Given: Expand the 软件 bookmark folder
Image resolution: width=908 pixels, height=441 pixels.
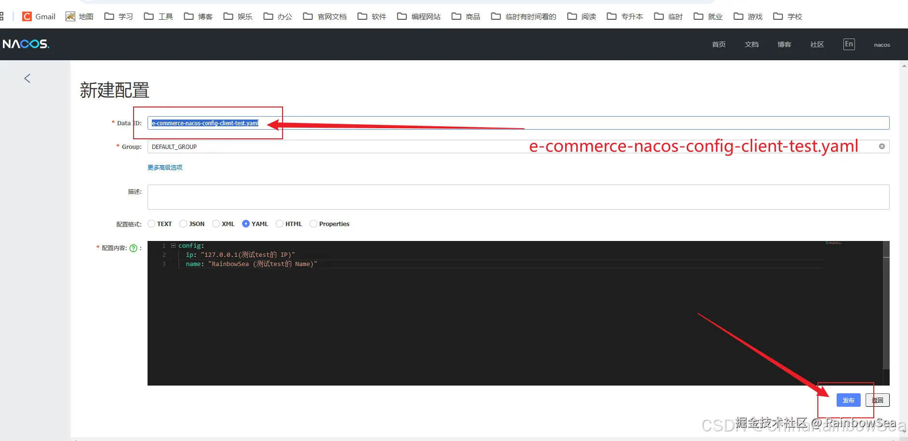Looking at the screenshot, I should pyautogui.click(x=372, y=16).
